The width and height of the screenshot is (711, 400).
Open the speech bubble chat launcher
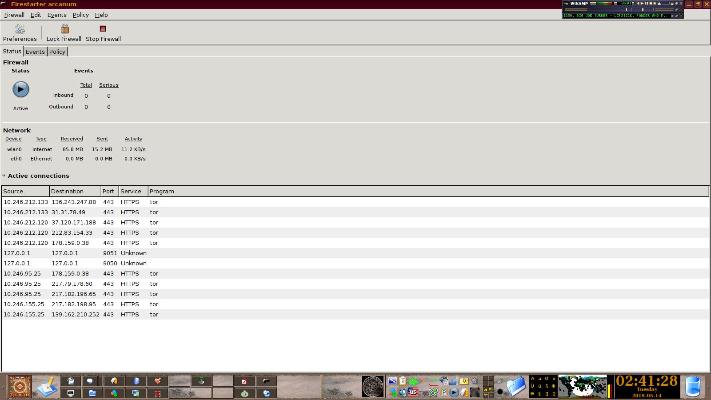pos(90,381)
